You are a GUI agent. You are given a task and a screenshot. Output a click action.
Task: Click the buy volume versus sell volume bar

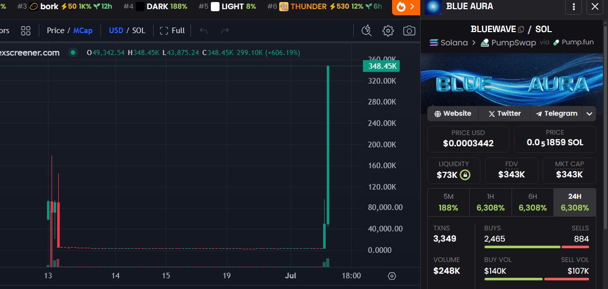coord(537,279)
